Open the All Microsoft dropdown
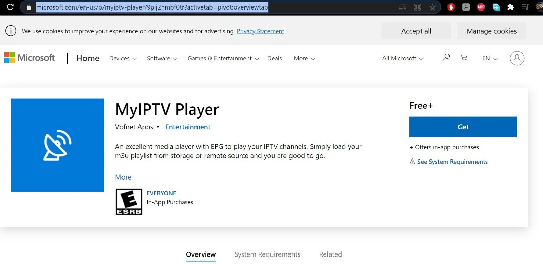 402,58
